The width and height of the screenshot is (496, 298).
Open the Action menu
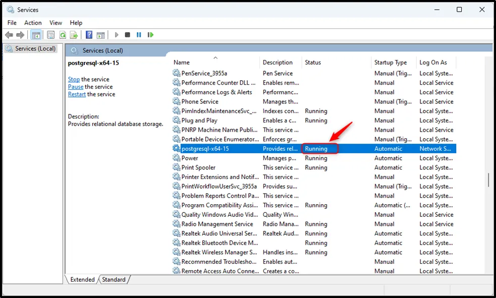tap(33, 23)
